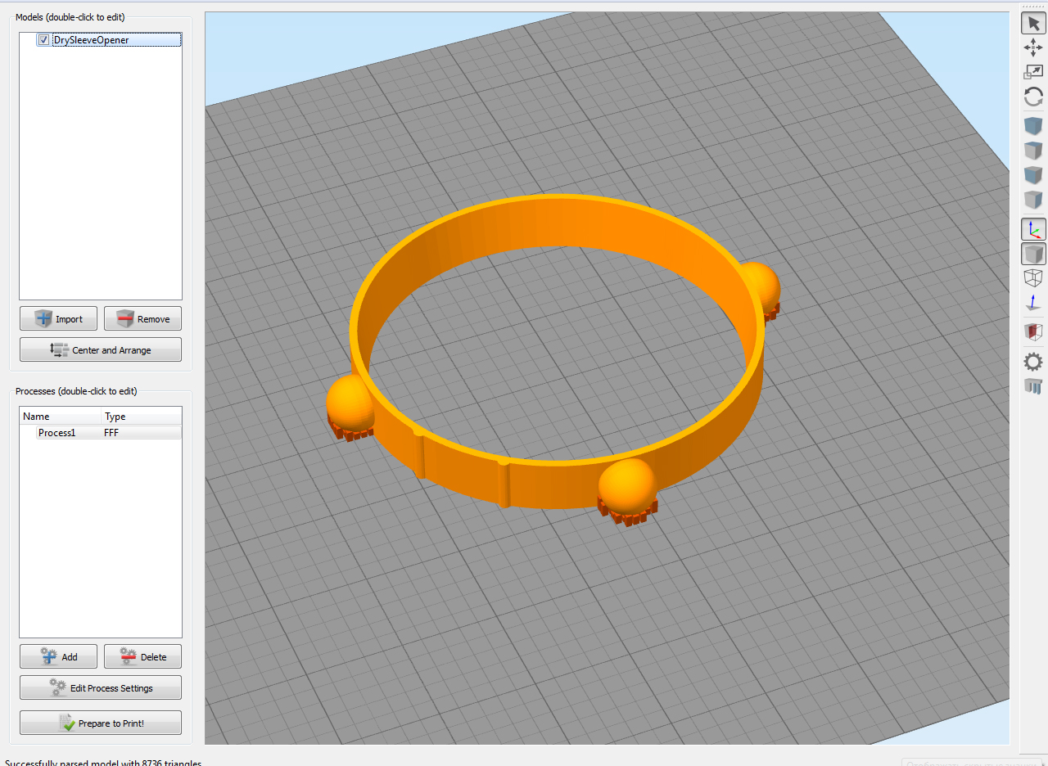Activate the translate models tool
1048x766 pixels.
point(1033,47)
